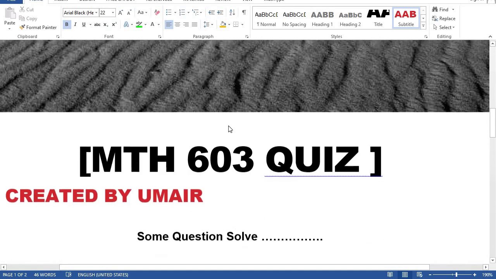
Task: Click PAGE 1 OF 2 status
Action: click(x=15, y=275)
